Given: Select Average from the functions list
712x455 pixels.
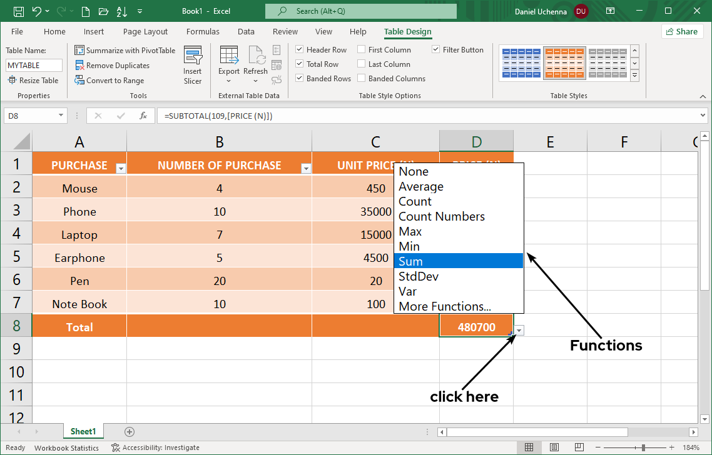Looking at the screenshot, I should click(x=420, y=186).
